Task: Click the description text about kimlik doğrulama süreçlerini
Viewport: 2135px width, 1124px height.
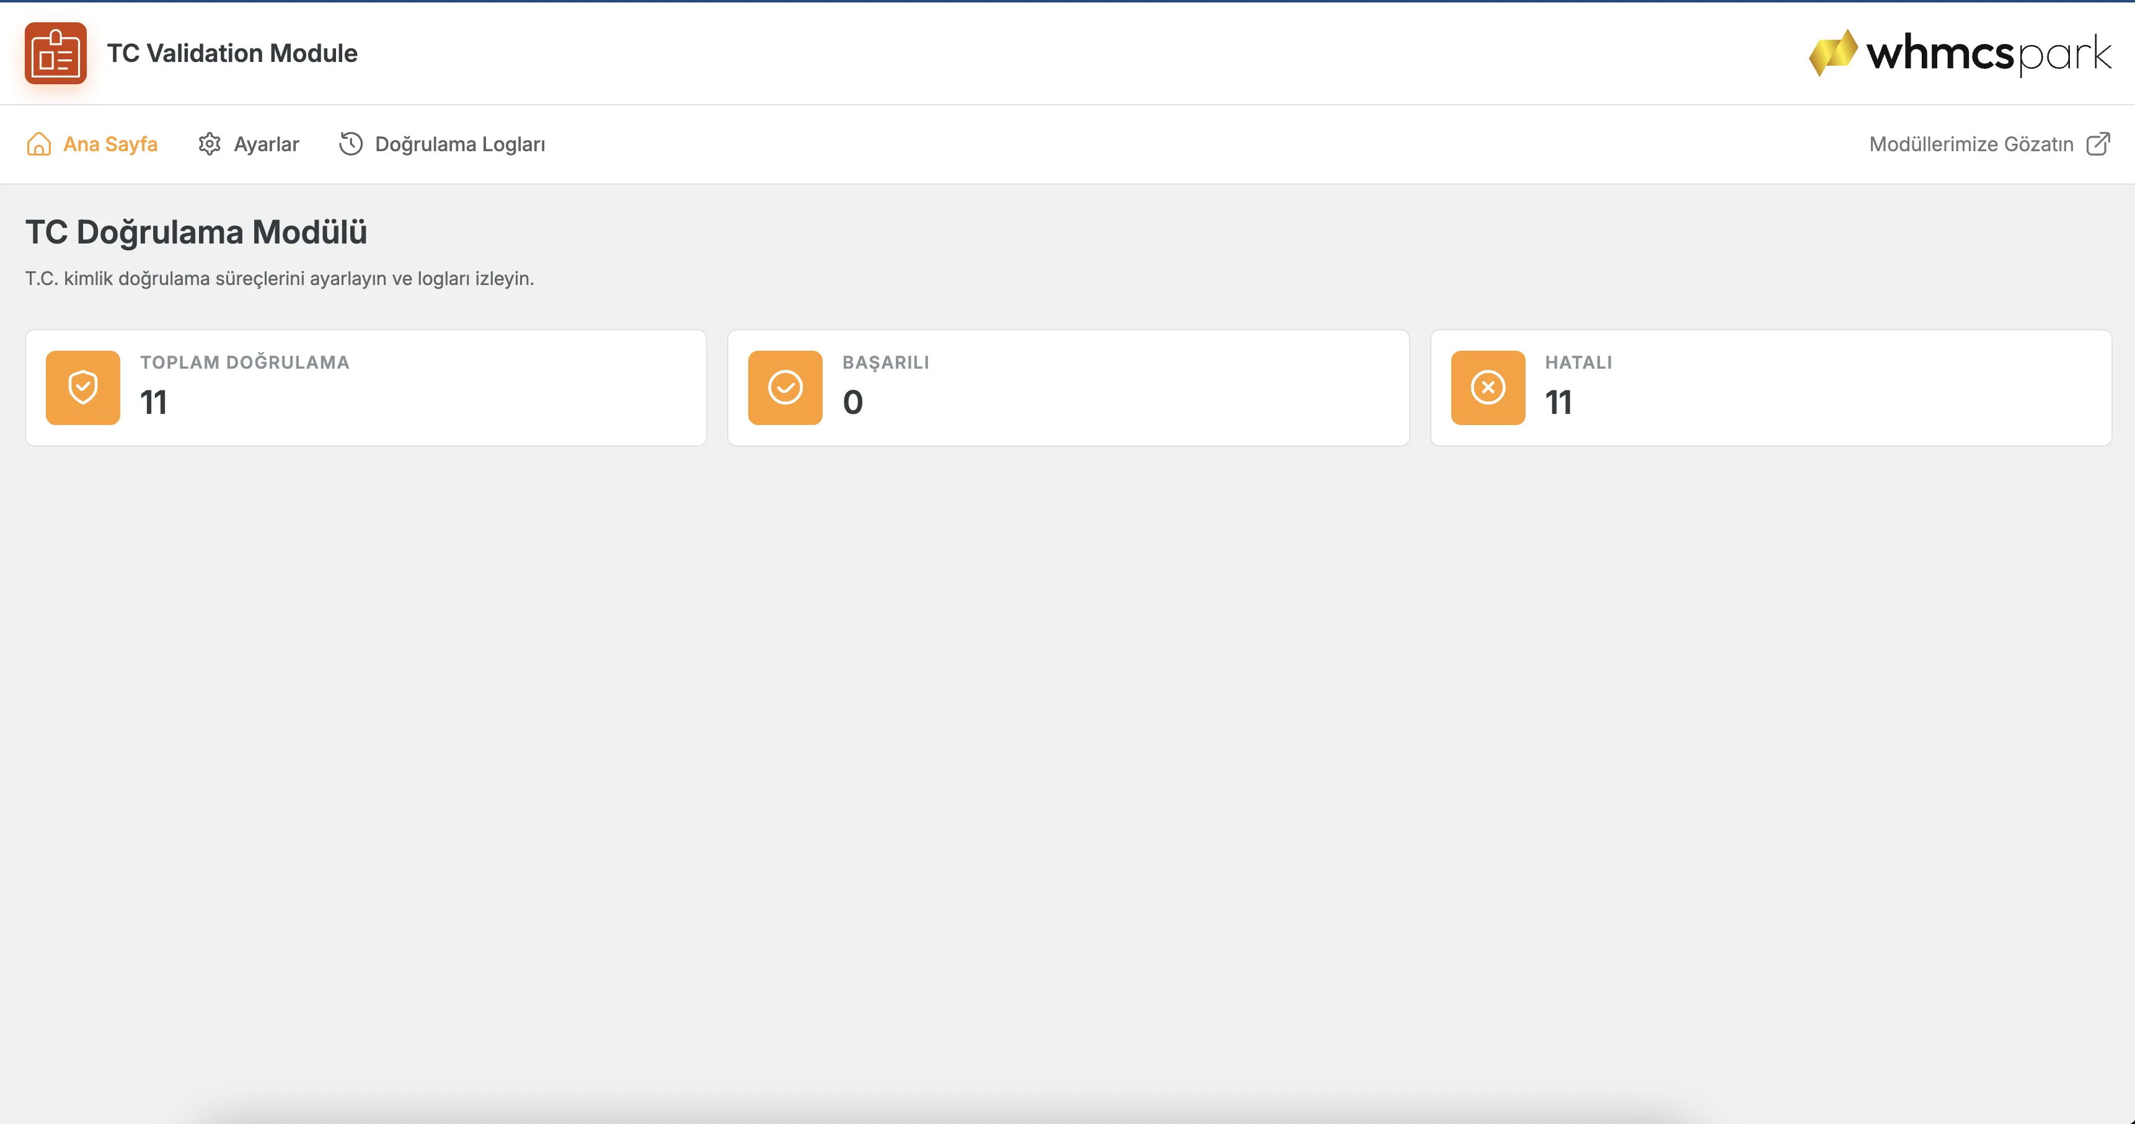Action: pyautogui.click(x=280, y=278)
